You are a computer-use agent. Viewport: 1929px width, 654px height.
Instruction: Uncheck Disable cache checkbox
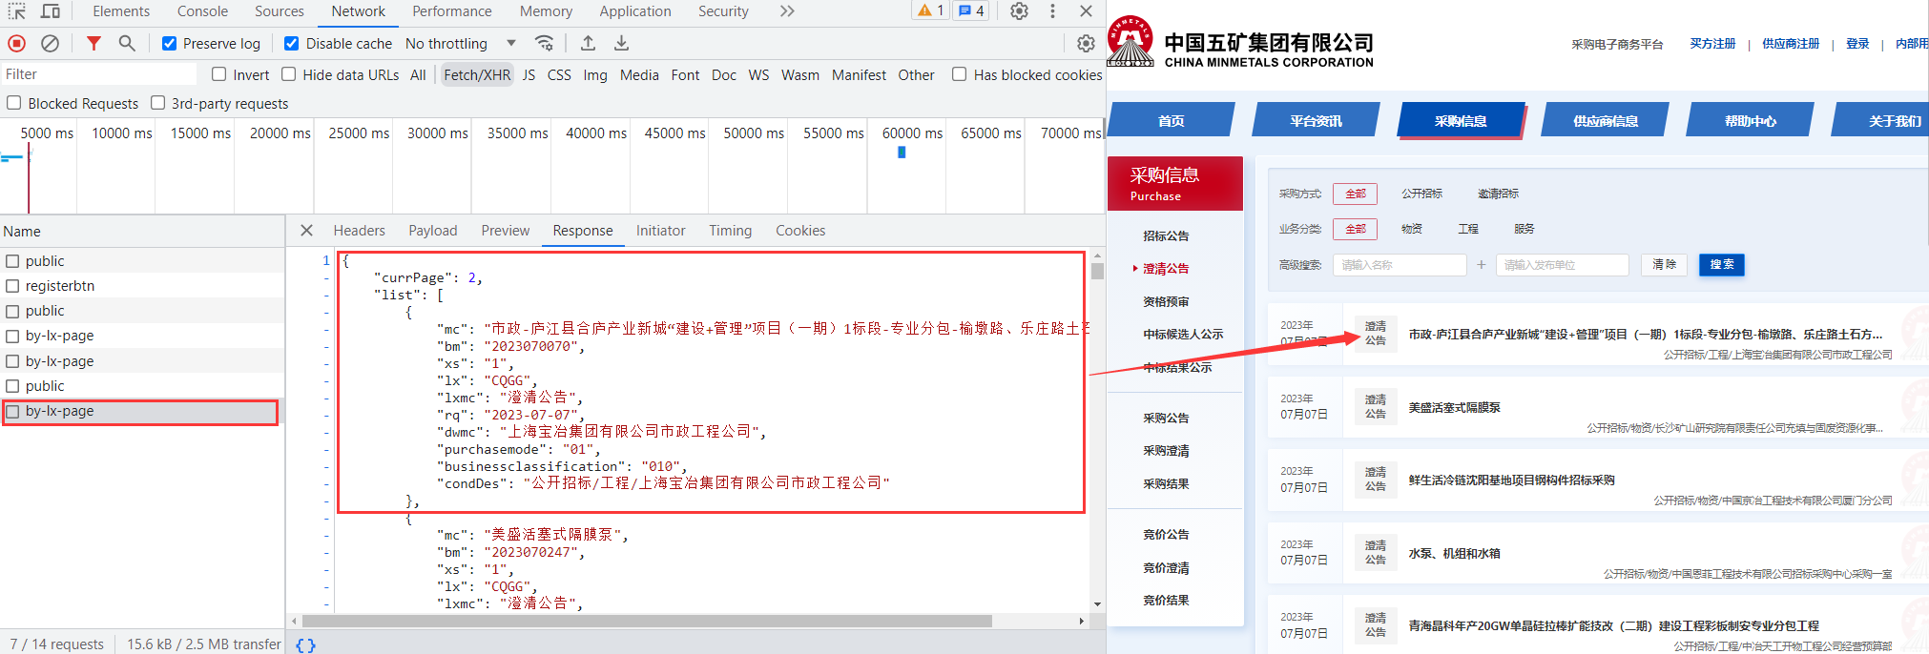pyautogui.click(x=292, y=44)
